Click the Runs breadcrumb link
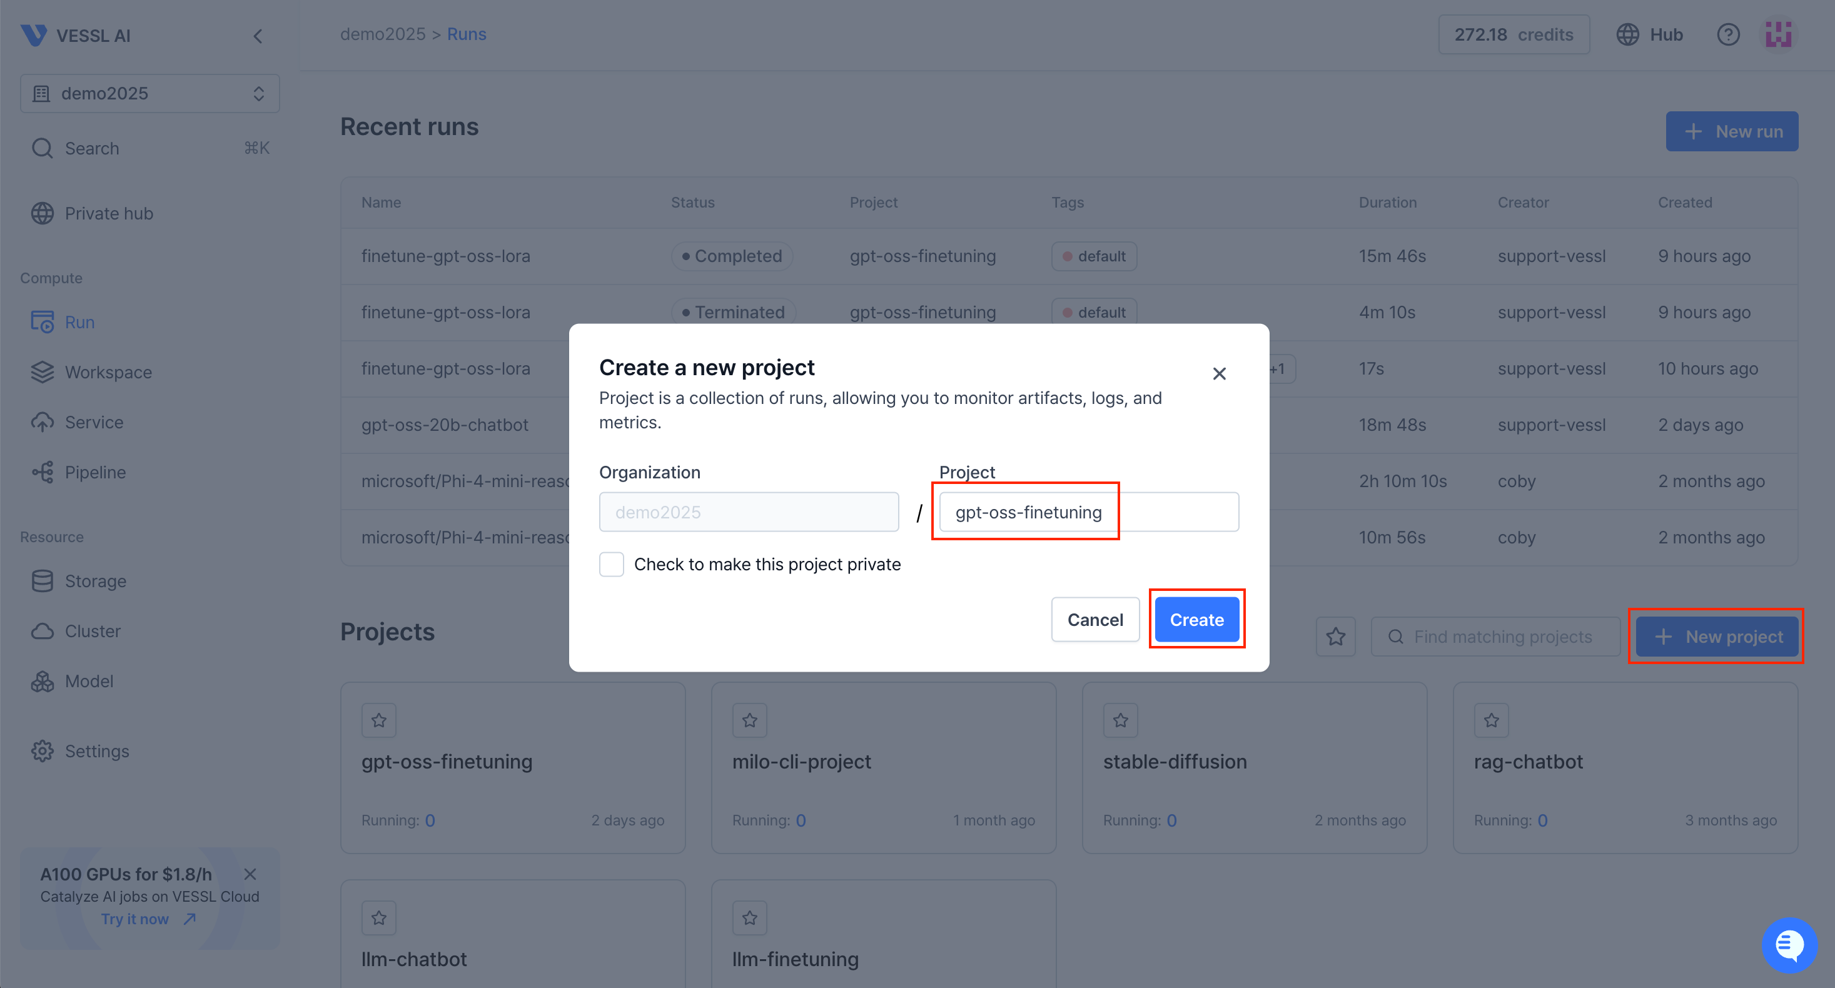Viewport: 1835px width, 988px height. [x=467, y=34]
